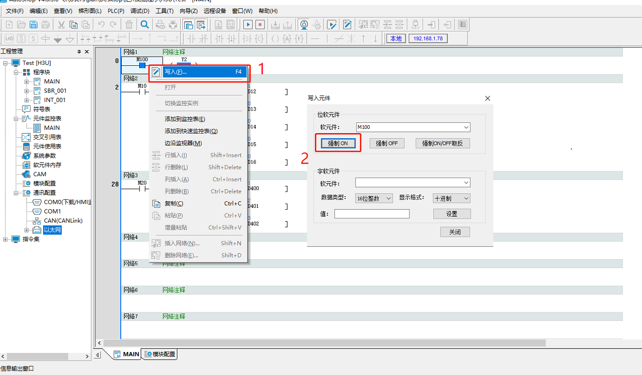Pin the 工程管理 panel

click(x=79, y=52)
